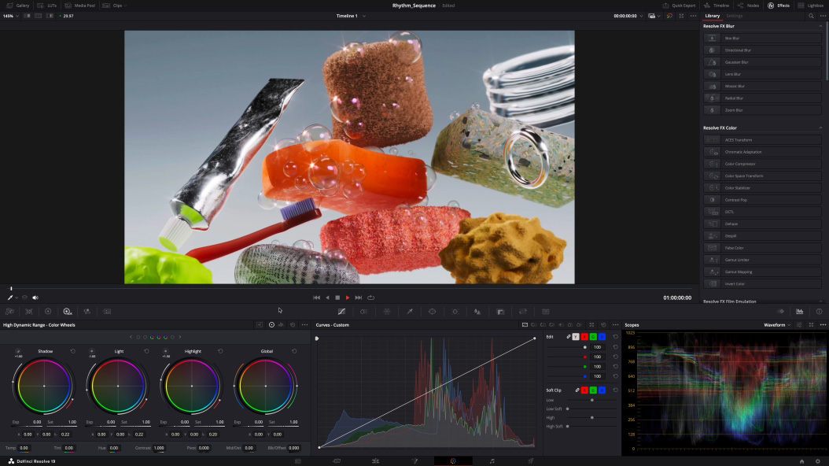
Task: Switch to the Settings tab
Action: pyautogui.click(x=733, y=16)
